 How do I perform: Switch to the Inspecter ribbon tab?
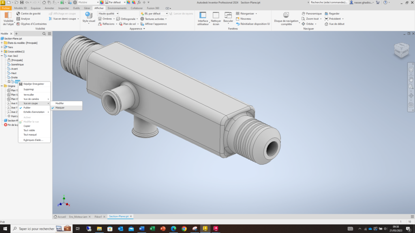(x=63, y=8)
